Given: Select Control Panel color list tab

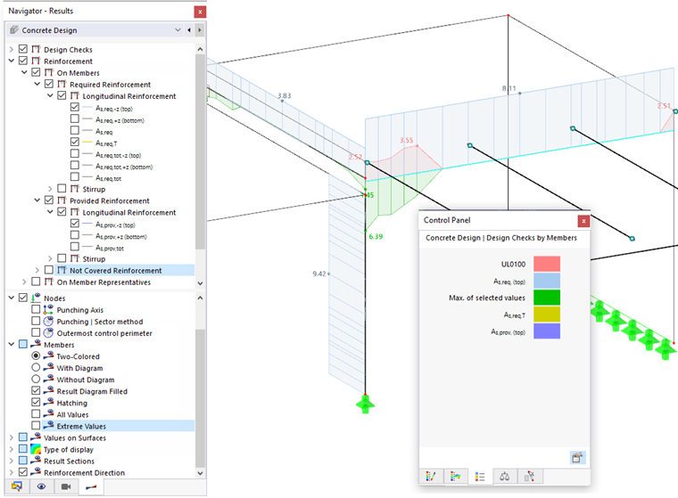Looking at the screenshot, I should click(x=480, y=477).
